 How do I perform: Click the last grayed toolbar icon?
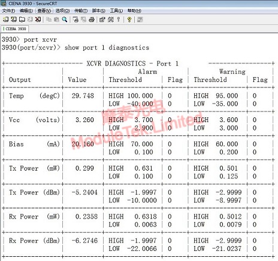pos(140,19)
